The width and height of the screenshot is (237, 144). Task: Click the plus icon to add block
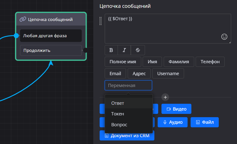point(165,97)
